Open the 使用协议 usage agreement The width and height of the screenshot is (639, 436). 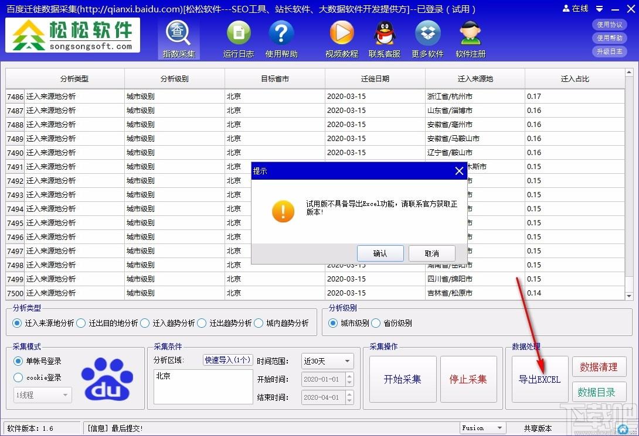(x=609, y=25)
